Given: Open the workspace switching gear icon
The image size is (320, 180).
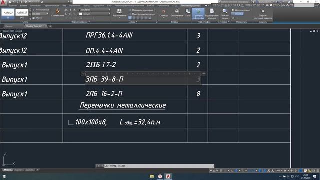Looking at the screenshot, I should point(285,171).
